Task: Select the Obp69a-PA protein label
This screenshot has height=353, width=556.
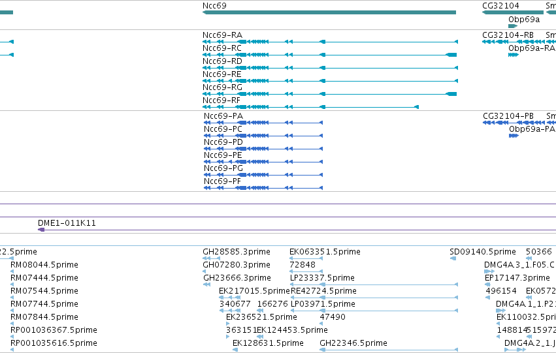Action: coord(532,129)
